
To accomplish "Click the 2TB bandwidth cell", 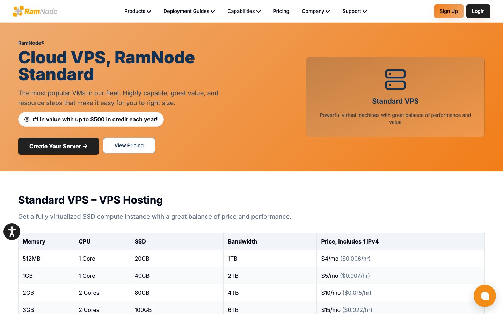I will [270, 276].
